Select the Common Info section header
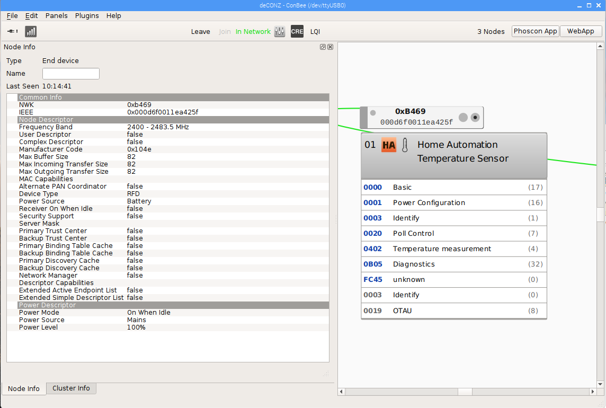606x408 pixels. pos(174,97)
